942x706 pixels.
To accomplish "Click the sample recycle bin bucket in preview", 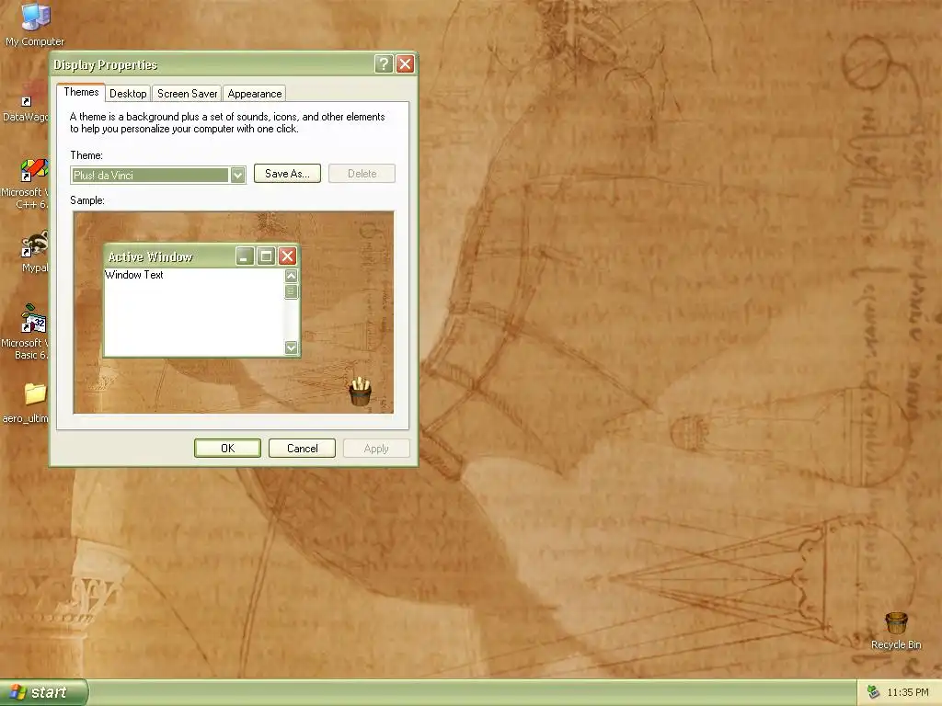I will (361, 392).
